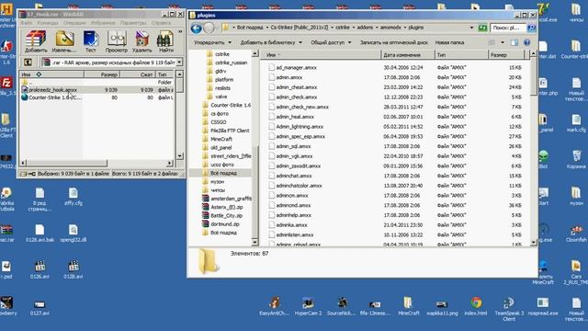The image size is (588, 331).
Task: Click the search magnifier icon in Explorer
Action: click(531, 28)
